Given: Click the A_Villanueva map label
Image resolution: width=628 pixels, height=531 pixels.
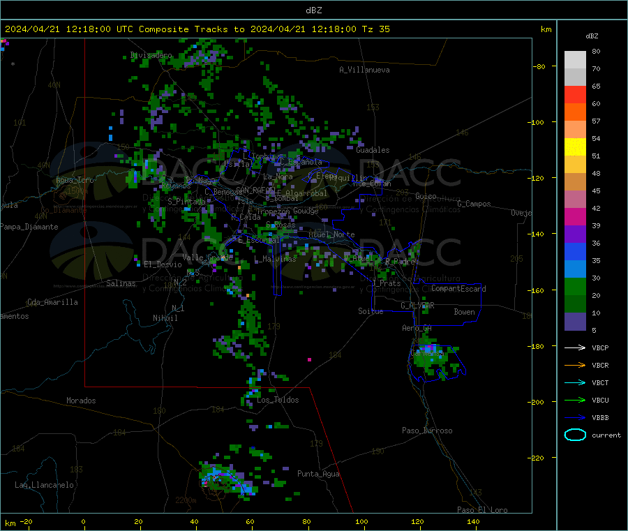Looking at the screenshot, I should pos(364,70).
